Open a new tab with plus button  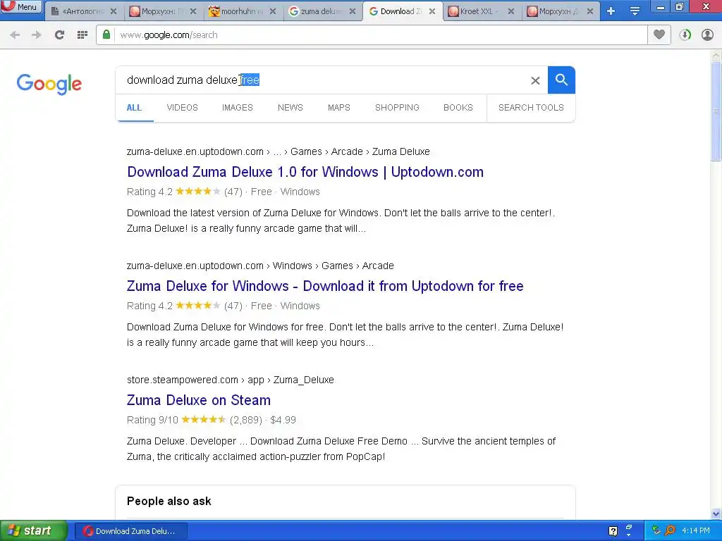coord(611,11)
